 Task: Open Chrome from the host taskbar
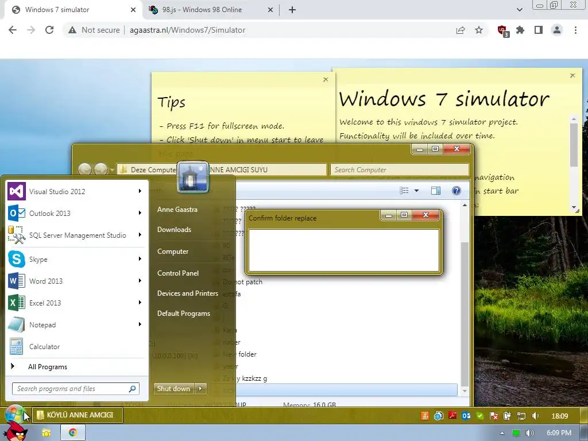73,432
